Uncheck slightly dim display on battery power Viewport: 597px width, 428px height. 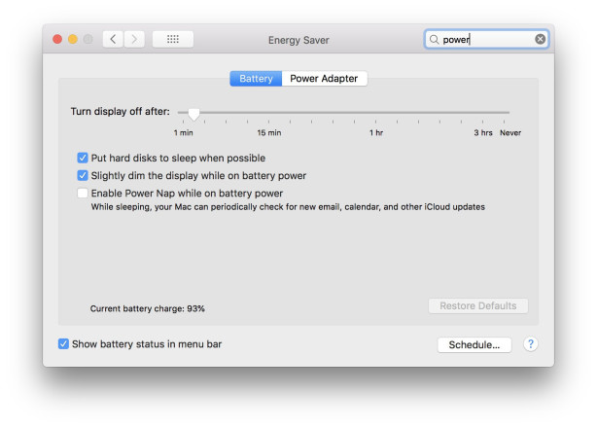(x=83, y=176)
